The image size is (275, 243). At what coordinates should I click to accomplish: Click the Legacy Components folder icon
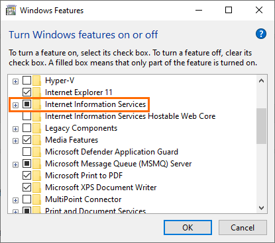36,128
